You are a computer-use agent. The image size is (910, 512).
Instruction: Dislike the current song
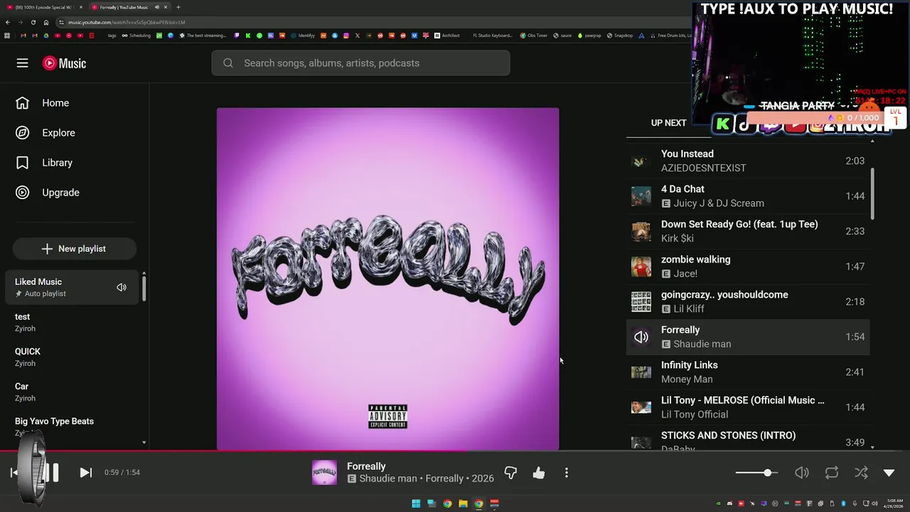510,473
